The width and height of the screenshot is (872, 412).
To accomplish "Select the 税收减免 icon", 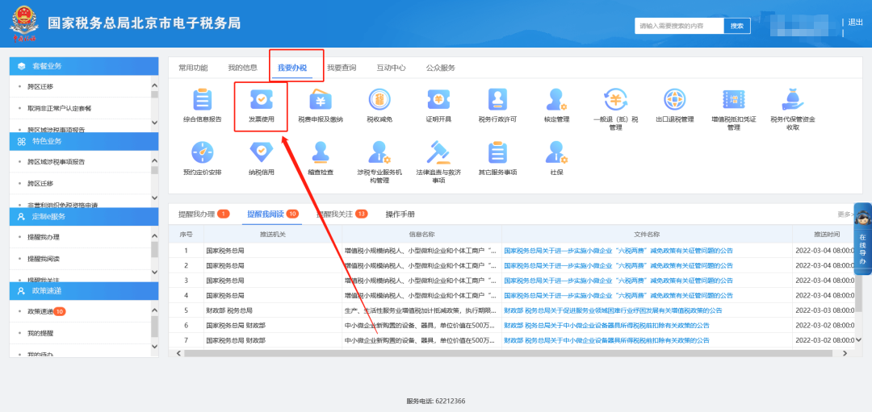I will pyautogui.click(x=379, y=101).
